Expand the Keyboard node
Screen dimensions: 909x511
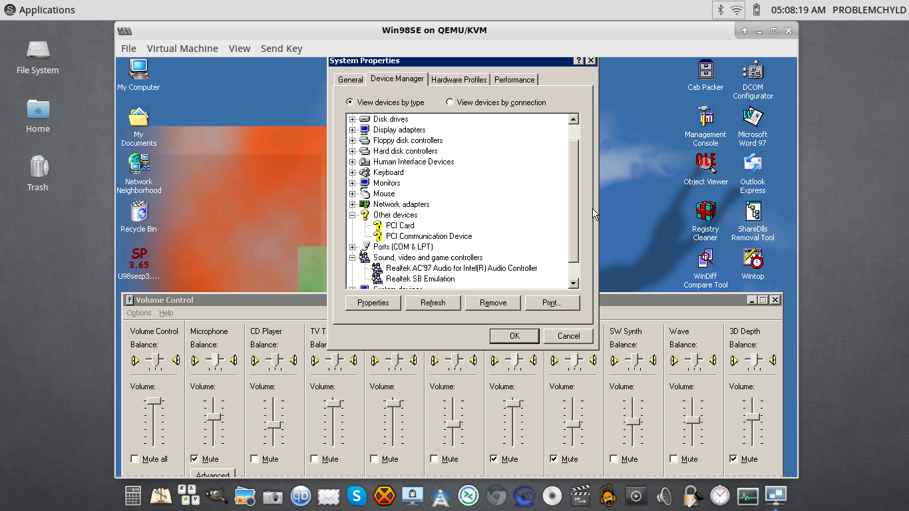[x=353, y=172]
